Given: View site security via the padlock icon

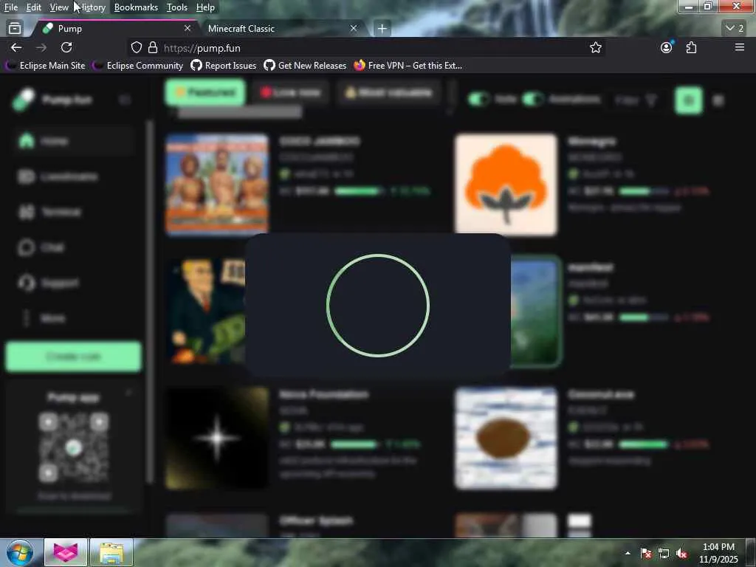Looking at the screenshot, I should pos(153,47).
